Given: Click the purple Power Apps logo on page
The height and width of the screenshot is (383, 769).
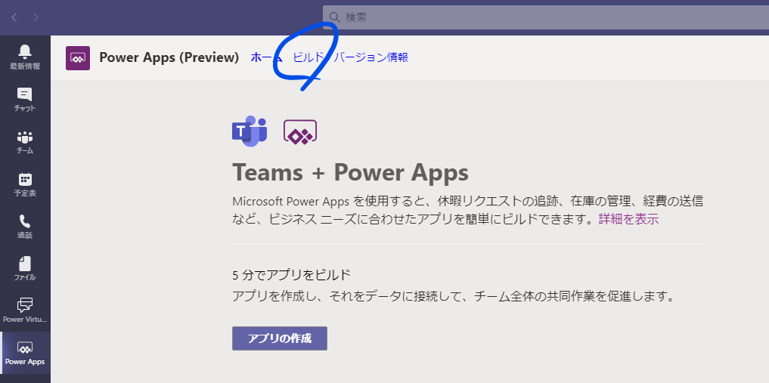Looking at the screenshot, I should tap(300, 131).
